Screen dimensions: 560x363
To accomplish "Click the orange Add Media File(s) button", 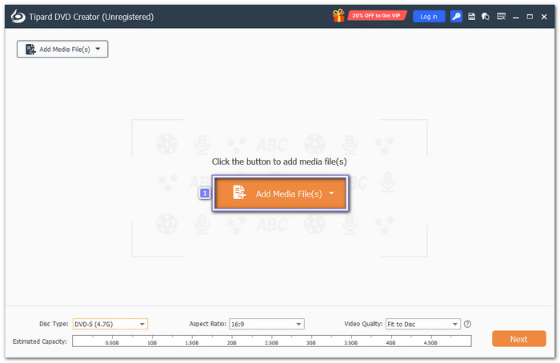I will 280,193.
